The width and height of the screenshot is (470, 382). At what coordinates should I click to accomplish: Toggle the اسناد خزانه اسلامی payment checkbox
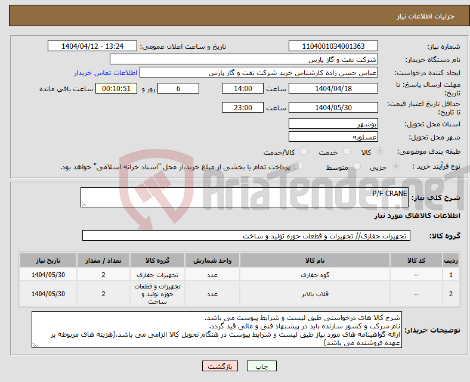[298, 166]
